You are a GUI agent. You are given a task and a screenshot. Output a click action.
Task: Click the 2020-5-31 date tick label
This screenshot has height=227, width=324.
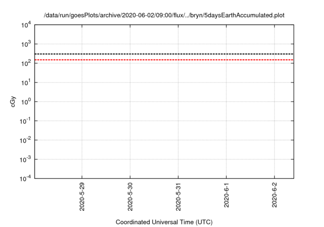(178, 197)
